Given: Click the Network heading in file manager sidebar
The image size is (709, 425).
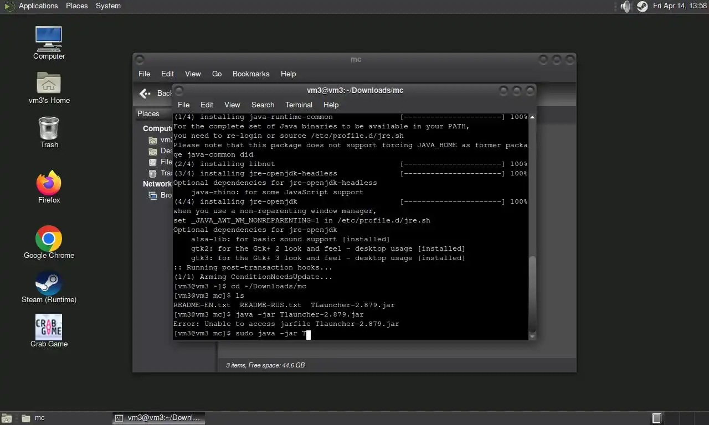Looking at the screenshot, I should click(157, 184).
